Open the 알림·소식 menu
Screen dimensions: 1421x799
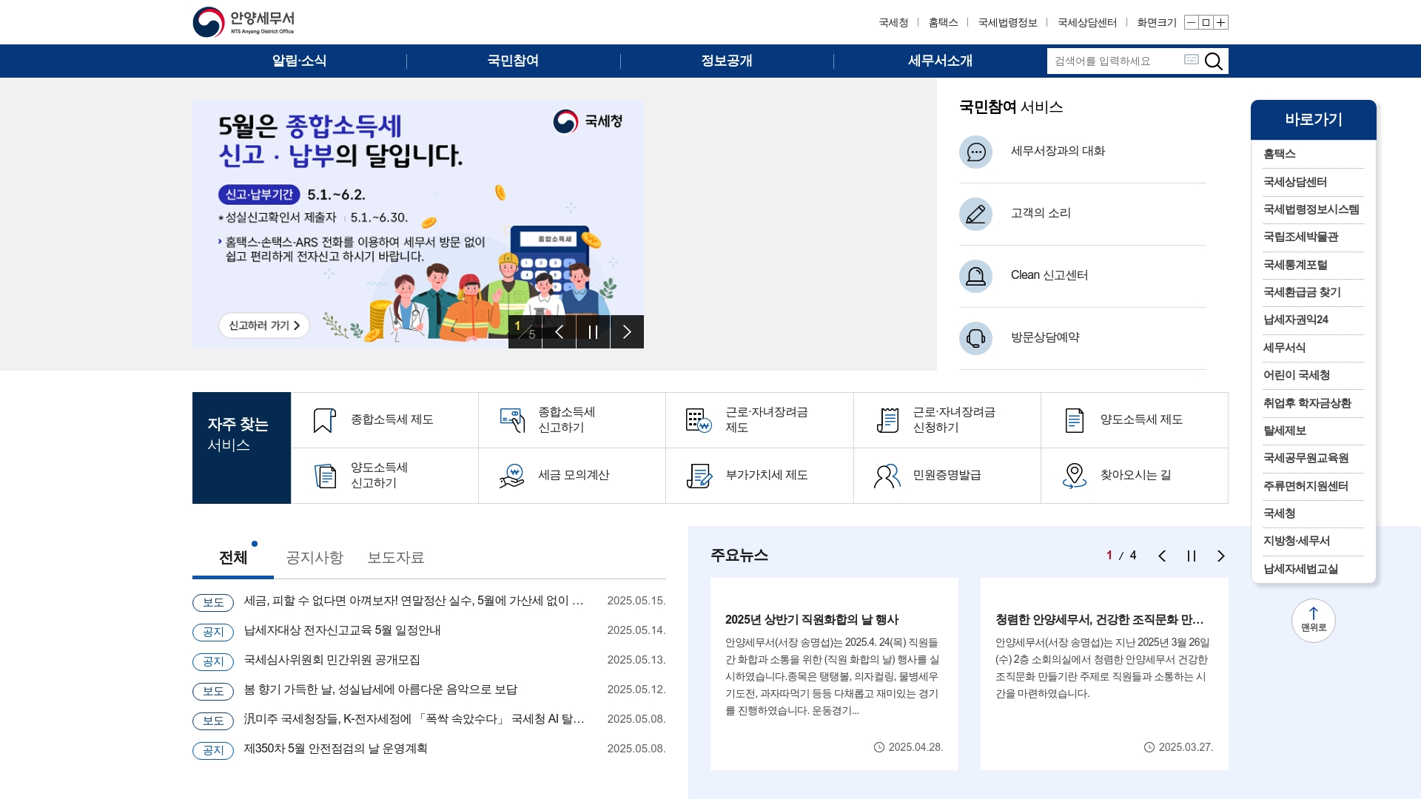tap(299, 61)
